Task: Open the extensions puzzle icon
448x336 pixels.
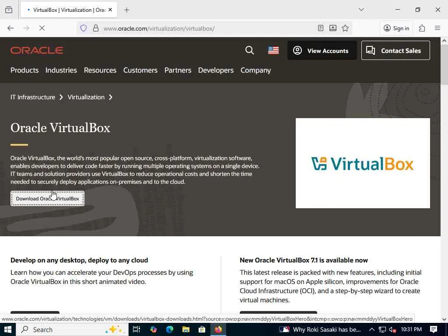Action: 422,28
